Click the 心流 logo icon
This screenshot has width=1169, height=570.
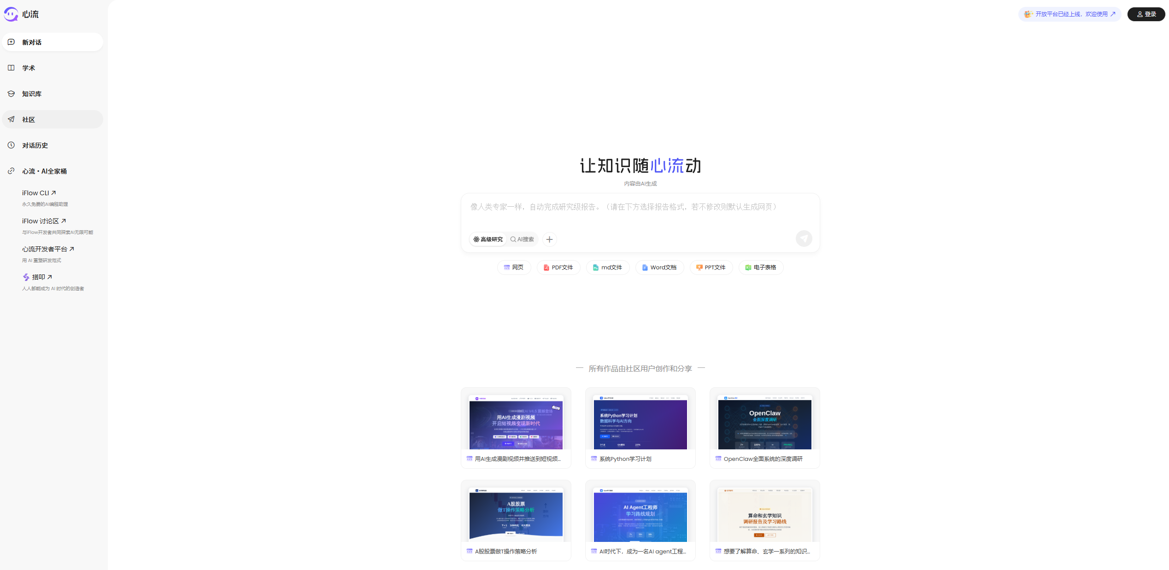[x=11, y=14]
